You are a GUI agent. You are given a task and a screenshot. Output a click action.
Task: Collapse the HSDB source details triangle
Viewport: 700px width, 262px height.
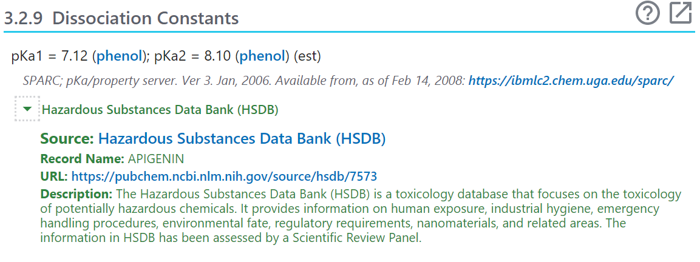click(27, 109)
